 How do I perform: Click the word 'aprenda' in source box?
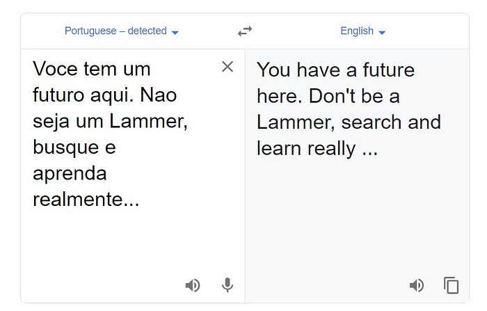coord(70,174)
